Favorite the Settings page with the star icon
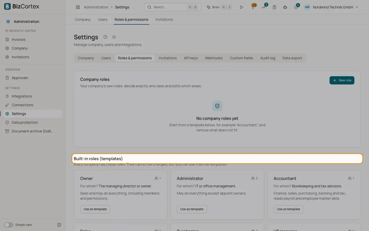The height and width of the screenshot is (231, 369). (114, 37)
